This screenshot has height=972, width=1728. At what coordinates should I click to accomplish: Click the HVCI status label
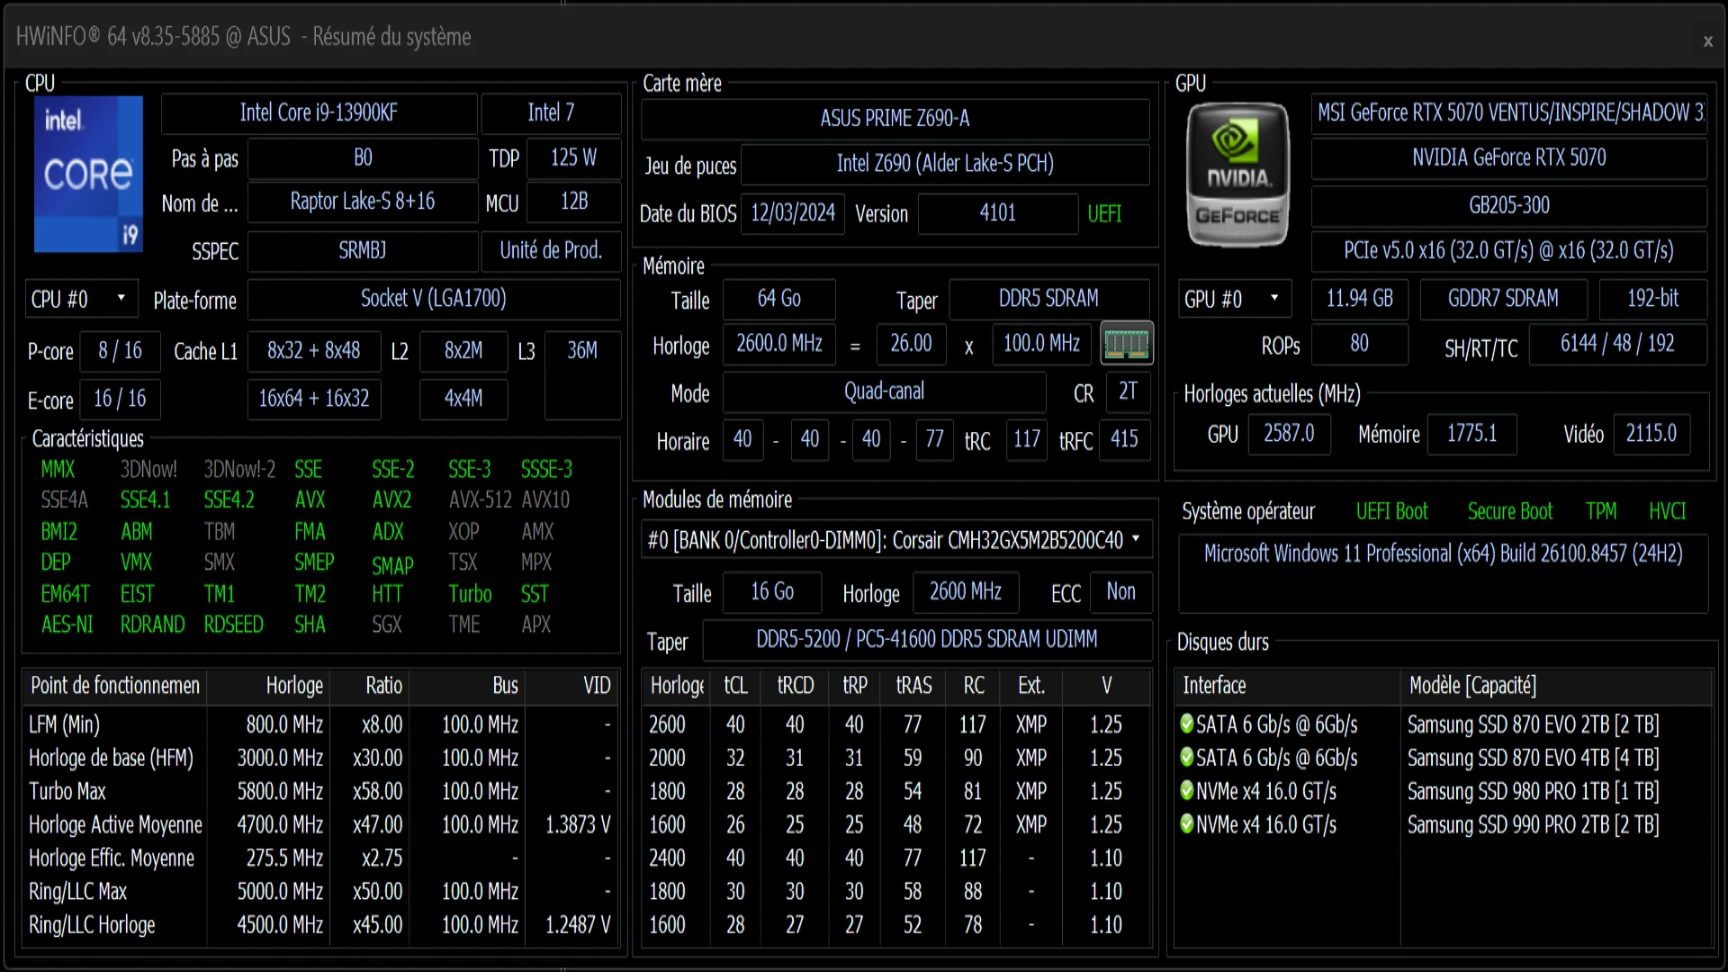point(1667,511)
